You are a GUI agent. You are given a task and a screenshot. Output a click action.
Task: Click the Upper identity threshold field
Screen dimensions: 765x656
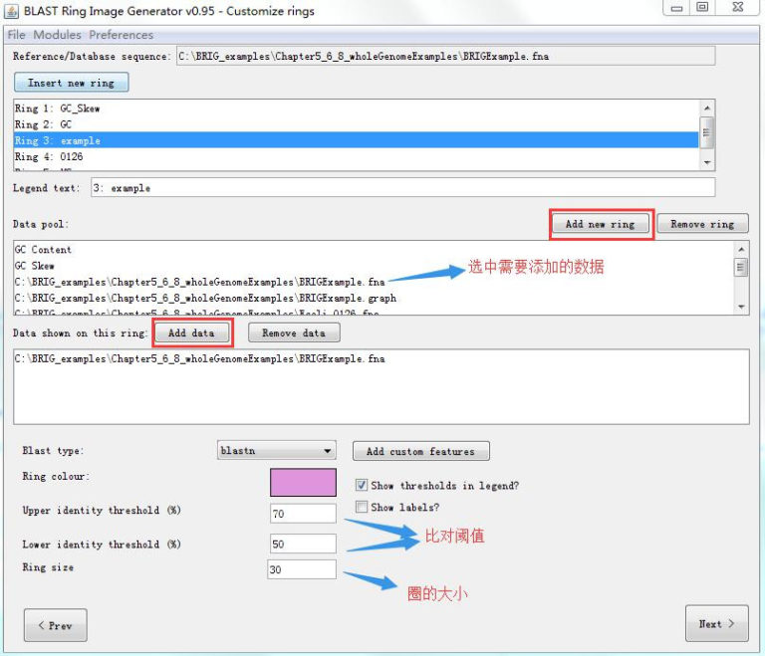click(303, 514)
